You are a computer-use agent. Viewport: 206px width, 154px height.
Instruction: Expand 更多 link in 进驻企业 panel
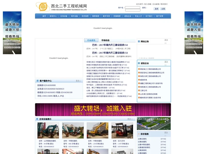[x=166, y=63]
